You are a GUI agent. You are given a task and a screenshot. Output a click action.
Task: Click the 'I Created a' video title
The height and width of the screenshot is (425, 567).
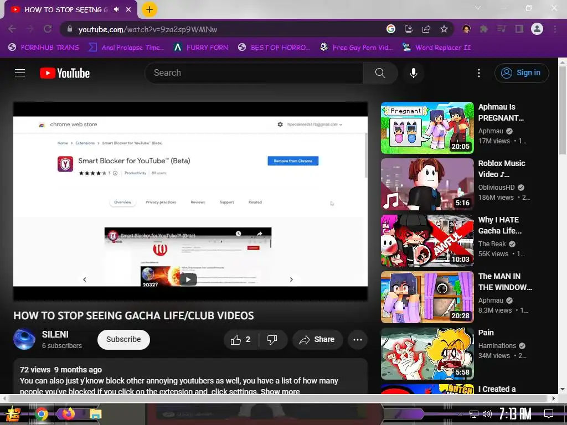pyautogui.click(x=497, y=389)
